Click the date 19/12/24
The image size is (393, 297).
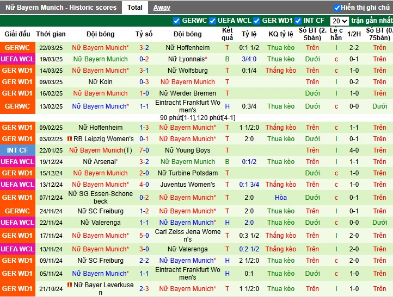pos(51,162)
